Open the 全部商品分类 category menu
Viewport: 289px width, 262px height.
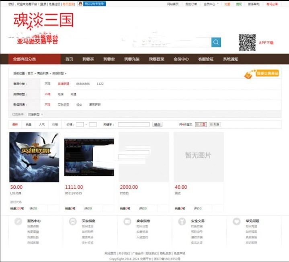[34, 59]
